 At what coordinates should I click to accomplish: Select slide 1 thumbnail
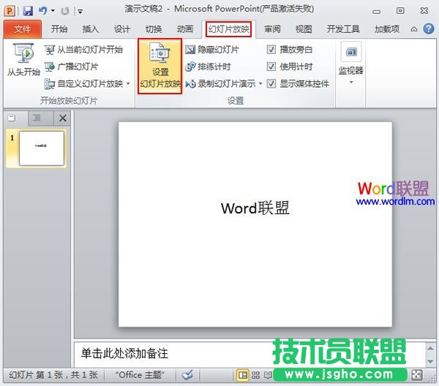42,148
